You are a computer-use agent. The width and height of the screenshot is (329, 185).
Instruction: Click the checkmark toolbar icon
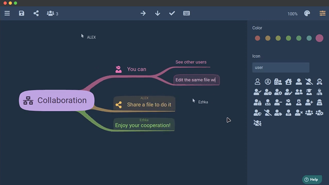[172, 13]
